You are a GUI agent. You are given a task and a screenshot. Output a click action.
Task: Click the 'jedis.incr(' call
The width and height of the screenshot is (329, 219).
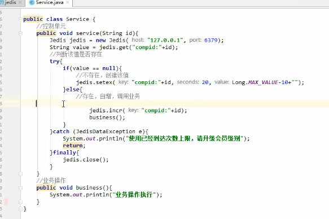107,110
